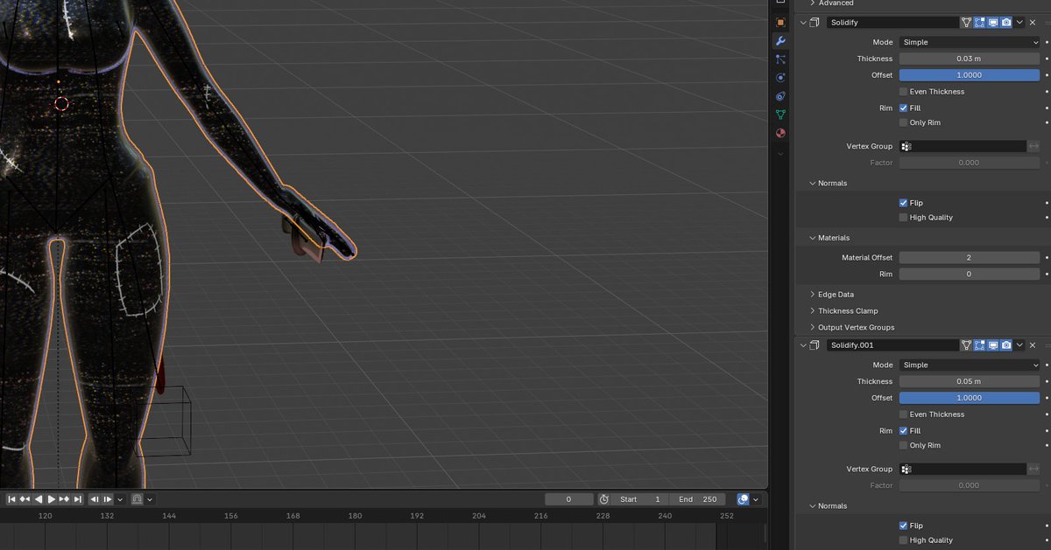
Task: Open the Modifiers wrench properties tab
Action: point(780,41)
